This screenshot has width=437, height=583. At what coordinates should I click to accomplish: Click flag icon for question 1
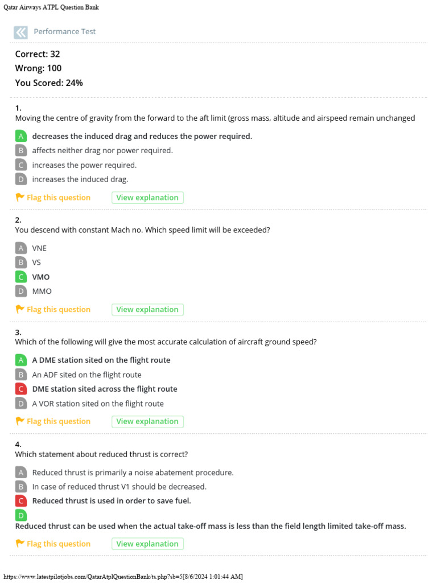[20, 198]
